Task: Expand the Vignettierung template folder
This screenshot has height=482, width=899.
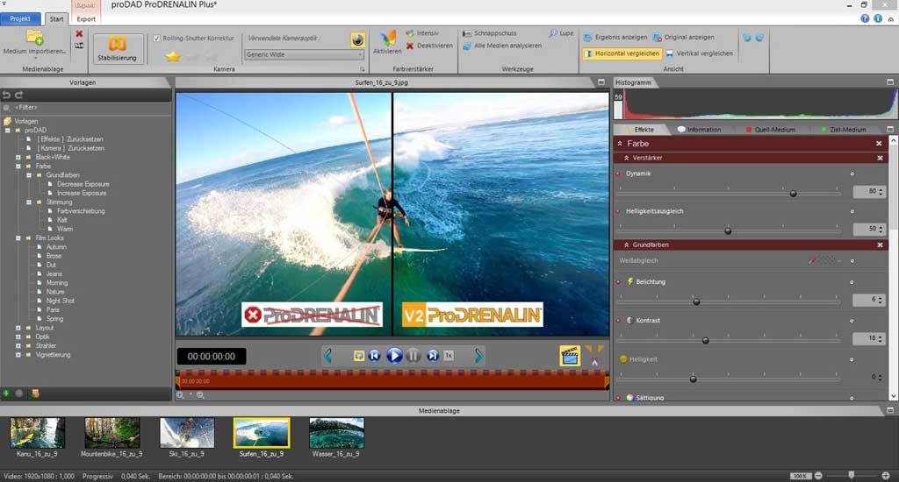Action: click(x=18, y=355)
